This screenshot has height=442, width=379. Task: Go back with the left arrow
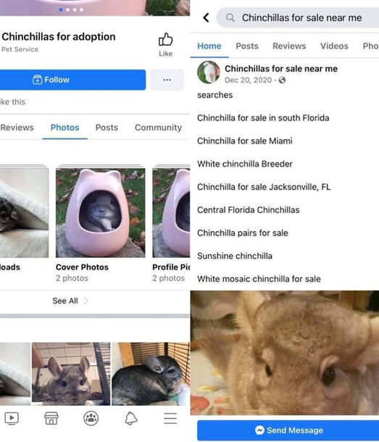click(x=206, y=18)
